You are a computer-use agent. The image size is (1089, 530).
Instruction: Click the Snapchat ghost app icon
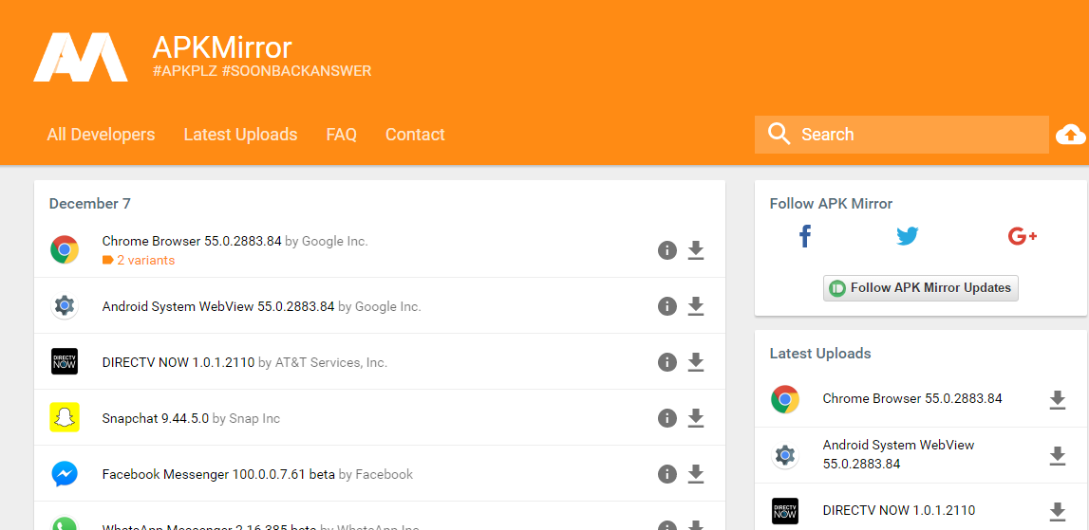point(65,417)
